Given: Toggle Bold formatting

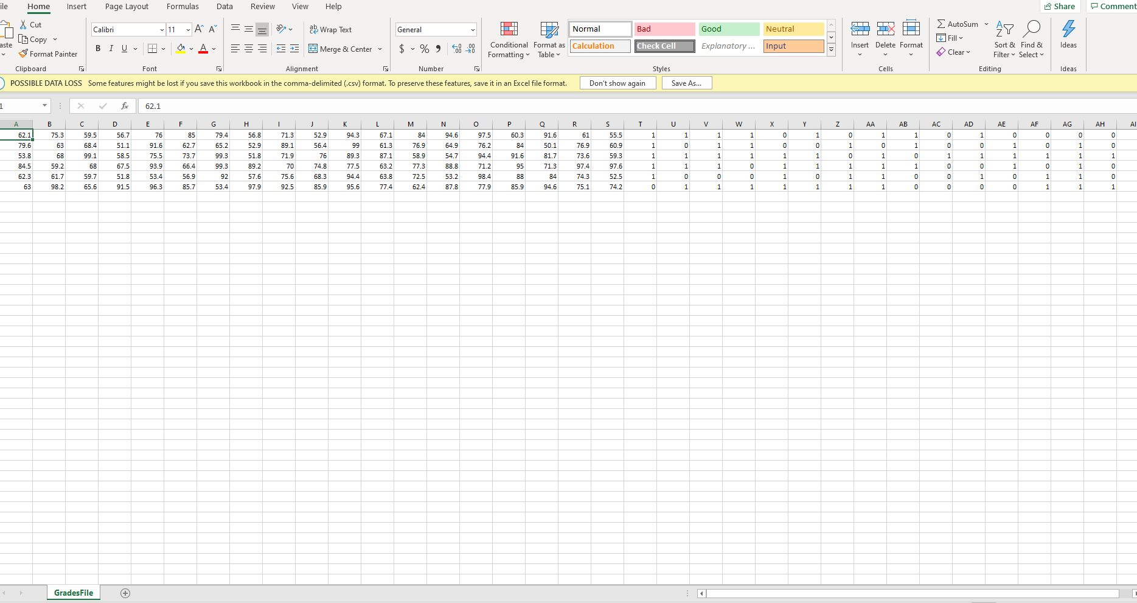Looking at the screenshot, I should [98, 49].
